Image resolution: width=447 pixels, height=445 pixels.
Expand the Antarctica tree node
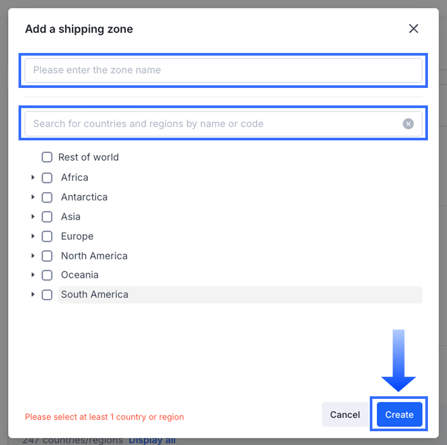coord(33,197)
